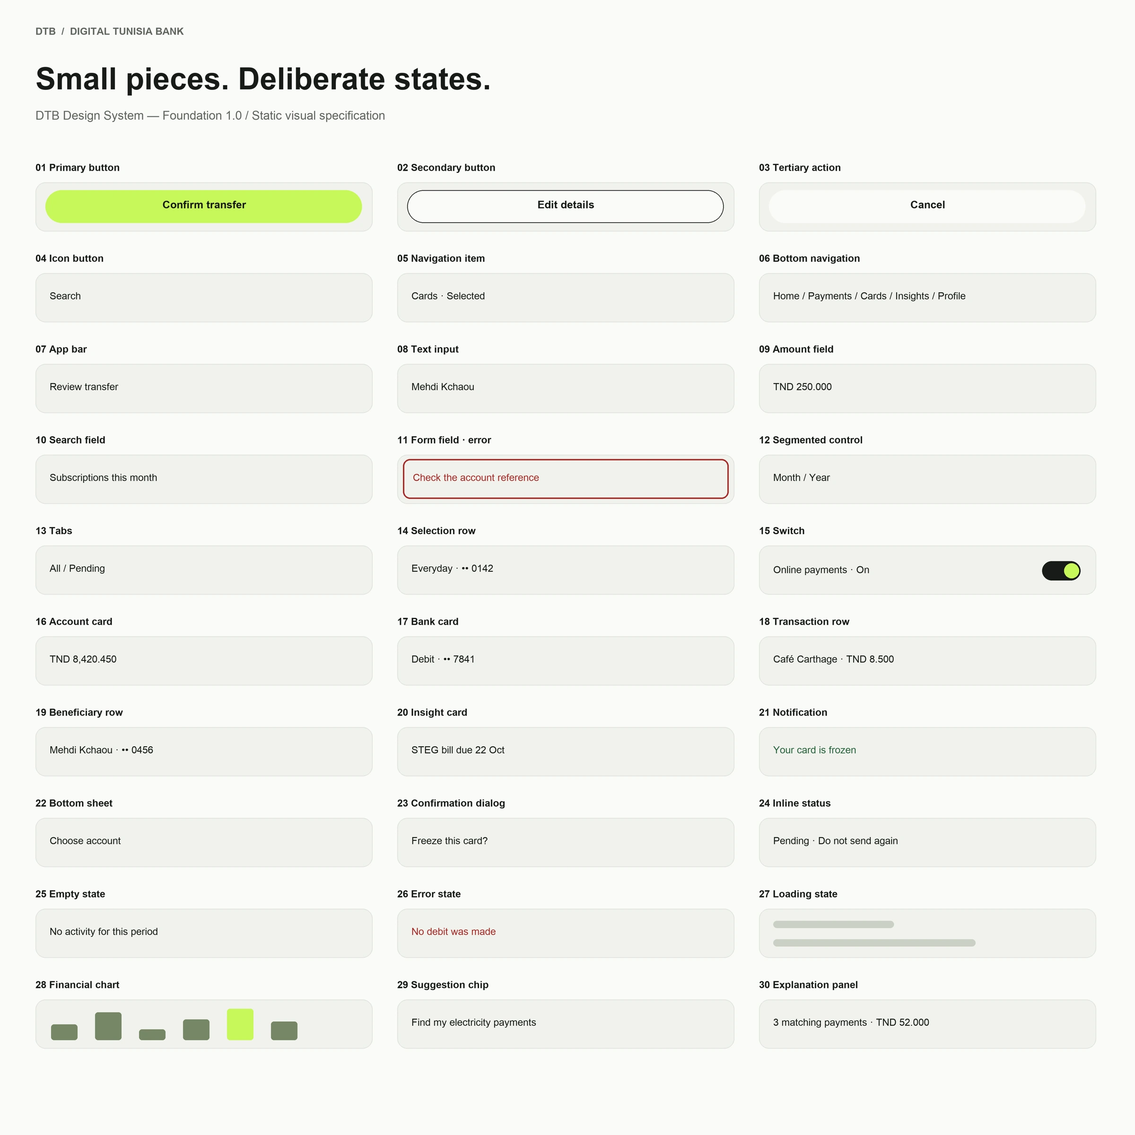Choose the Everyday •• 0142 selection row
This screenshot has height=1135, width=1135.
click(x=565, y=570)
